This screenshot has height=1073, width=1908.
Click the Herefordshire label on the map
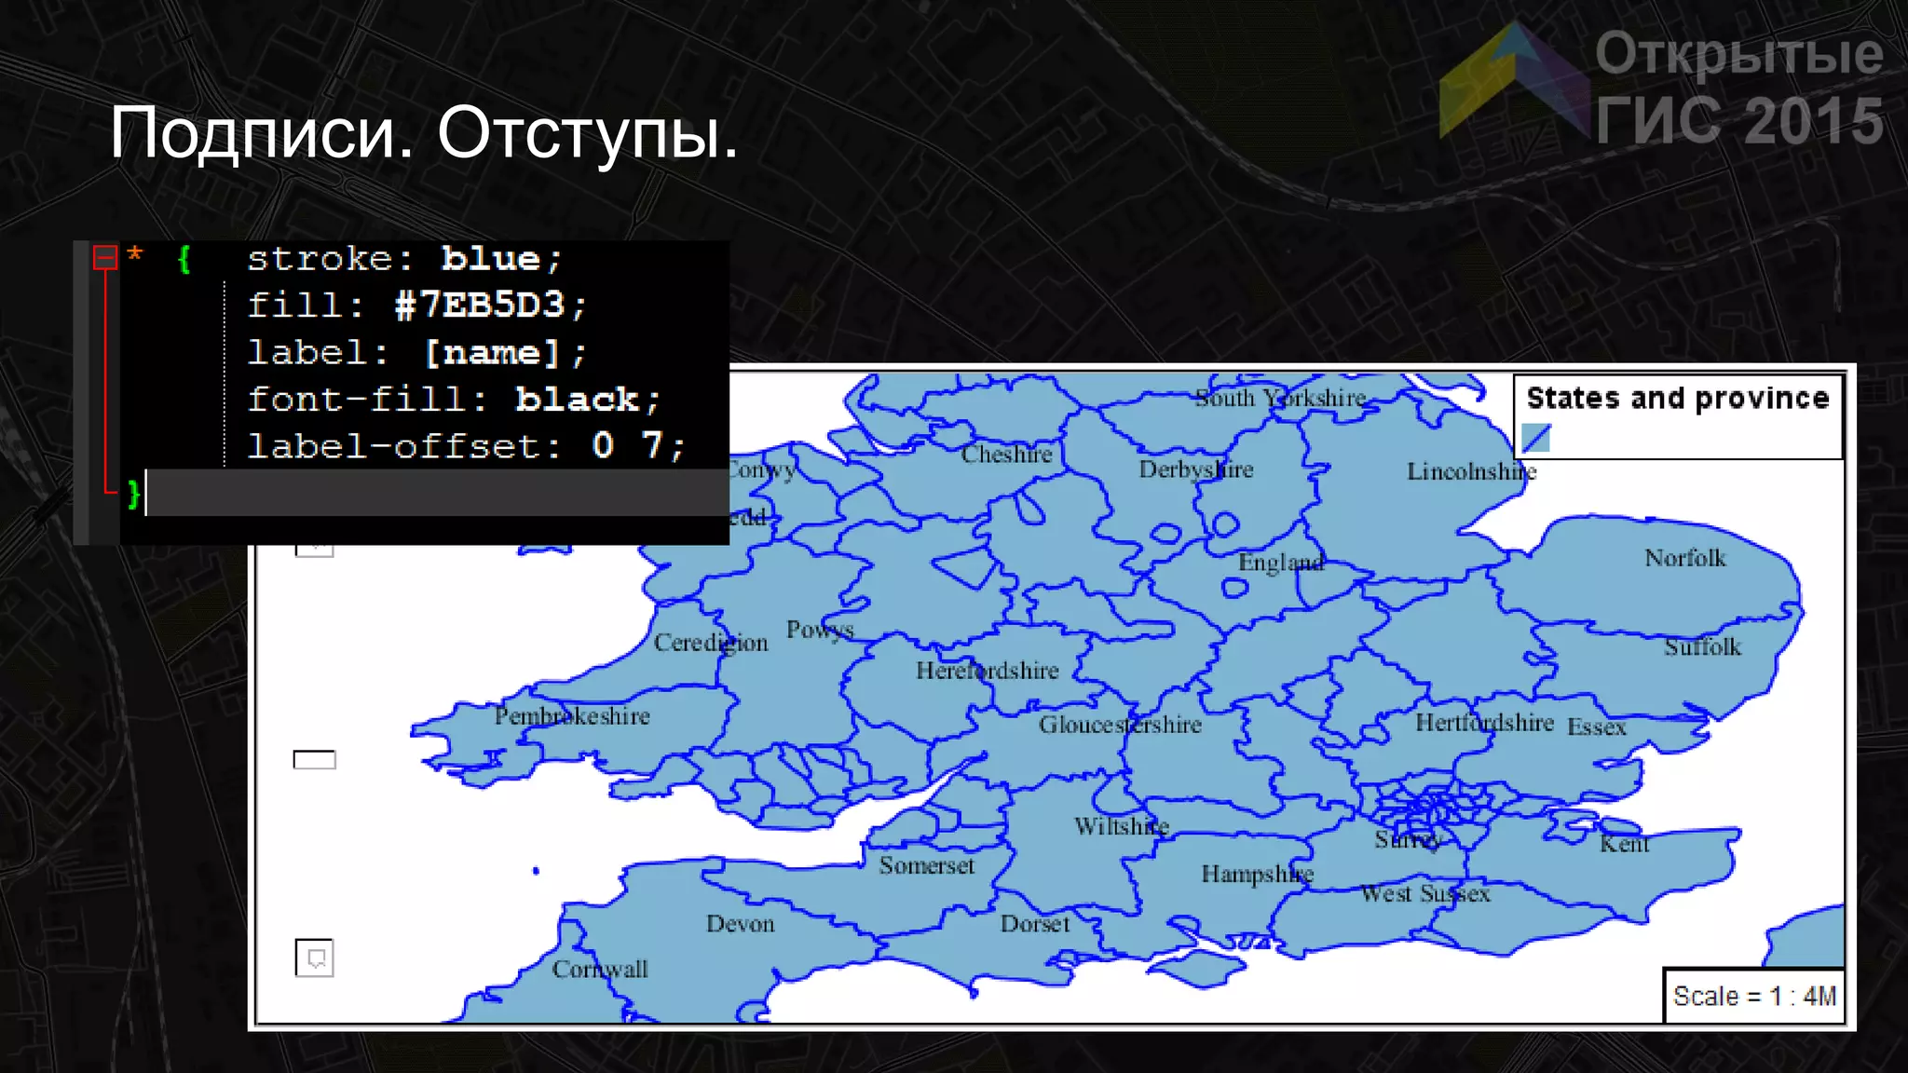[x=988, y=671]
